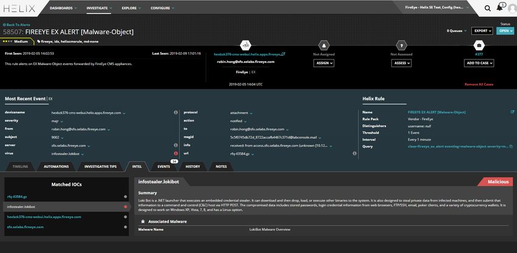Open the Assess dropdown

pyautogui.click(x=401, y=63)
